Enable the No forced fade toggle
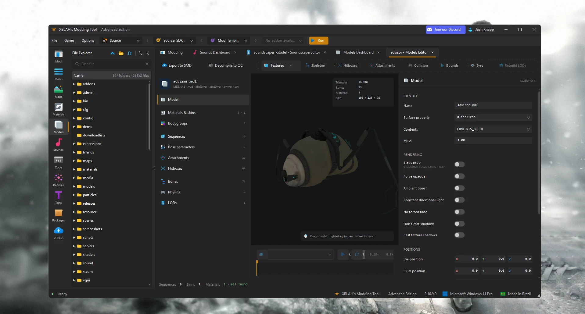This screenshot has width=585, height=314. click(x=459, y=212)
